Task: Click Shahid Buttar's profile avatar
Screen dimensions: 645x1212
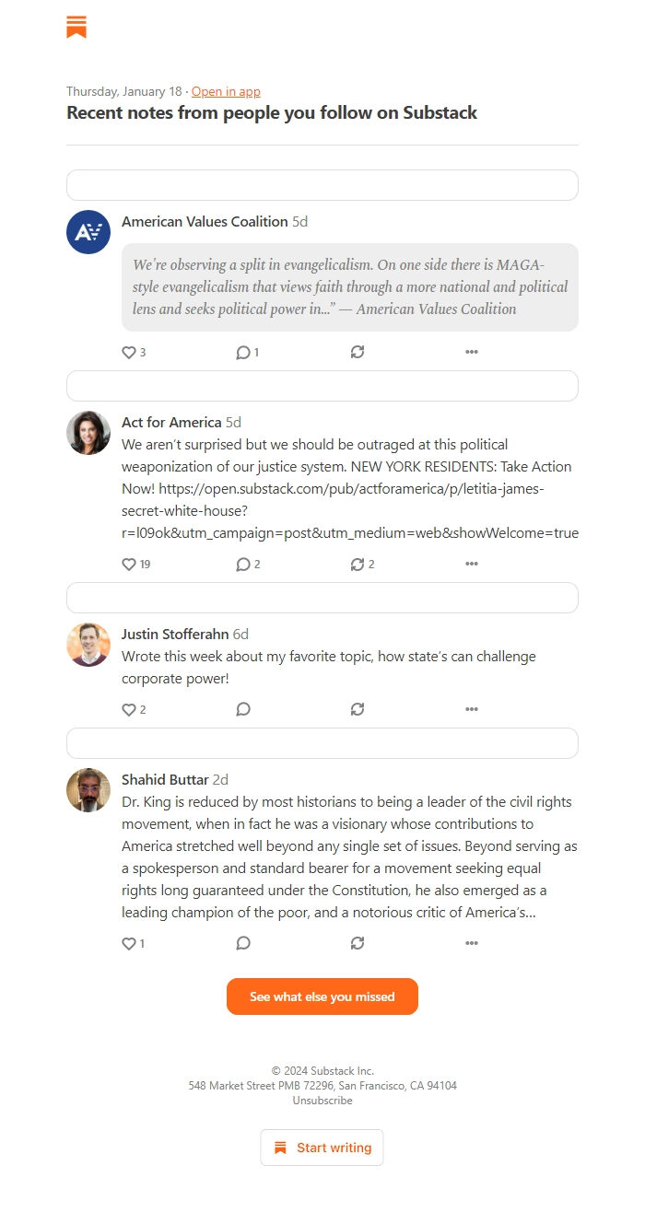Action: [x=88, y=790]
